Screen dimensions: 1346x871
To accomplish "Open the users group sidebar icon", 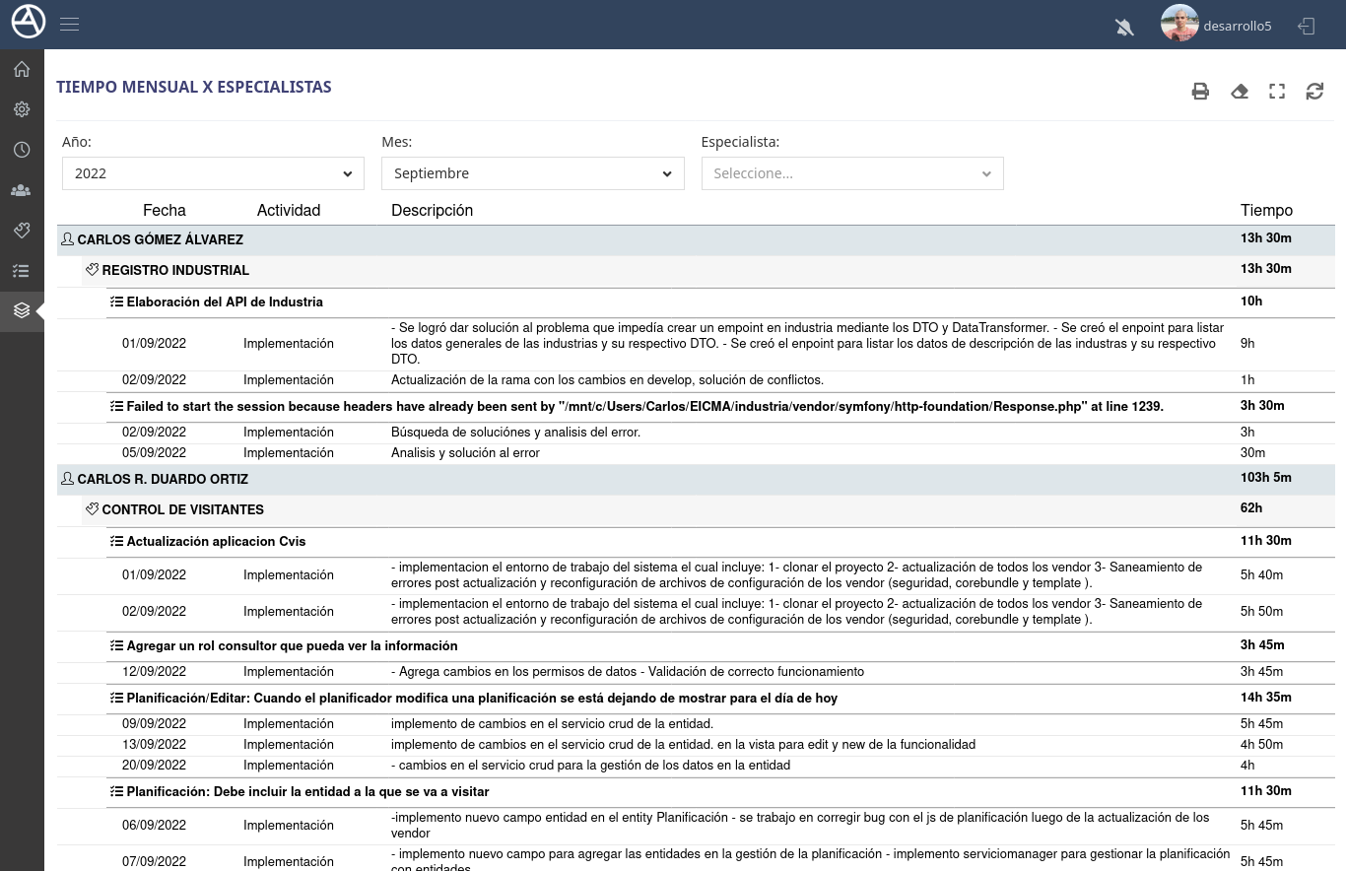I will coord(22,190).
